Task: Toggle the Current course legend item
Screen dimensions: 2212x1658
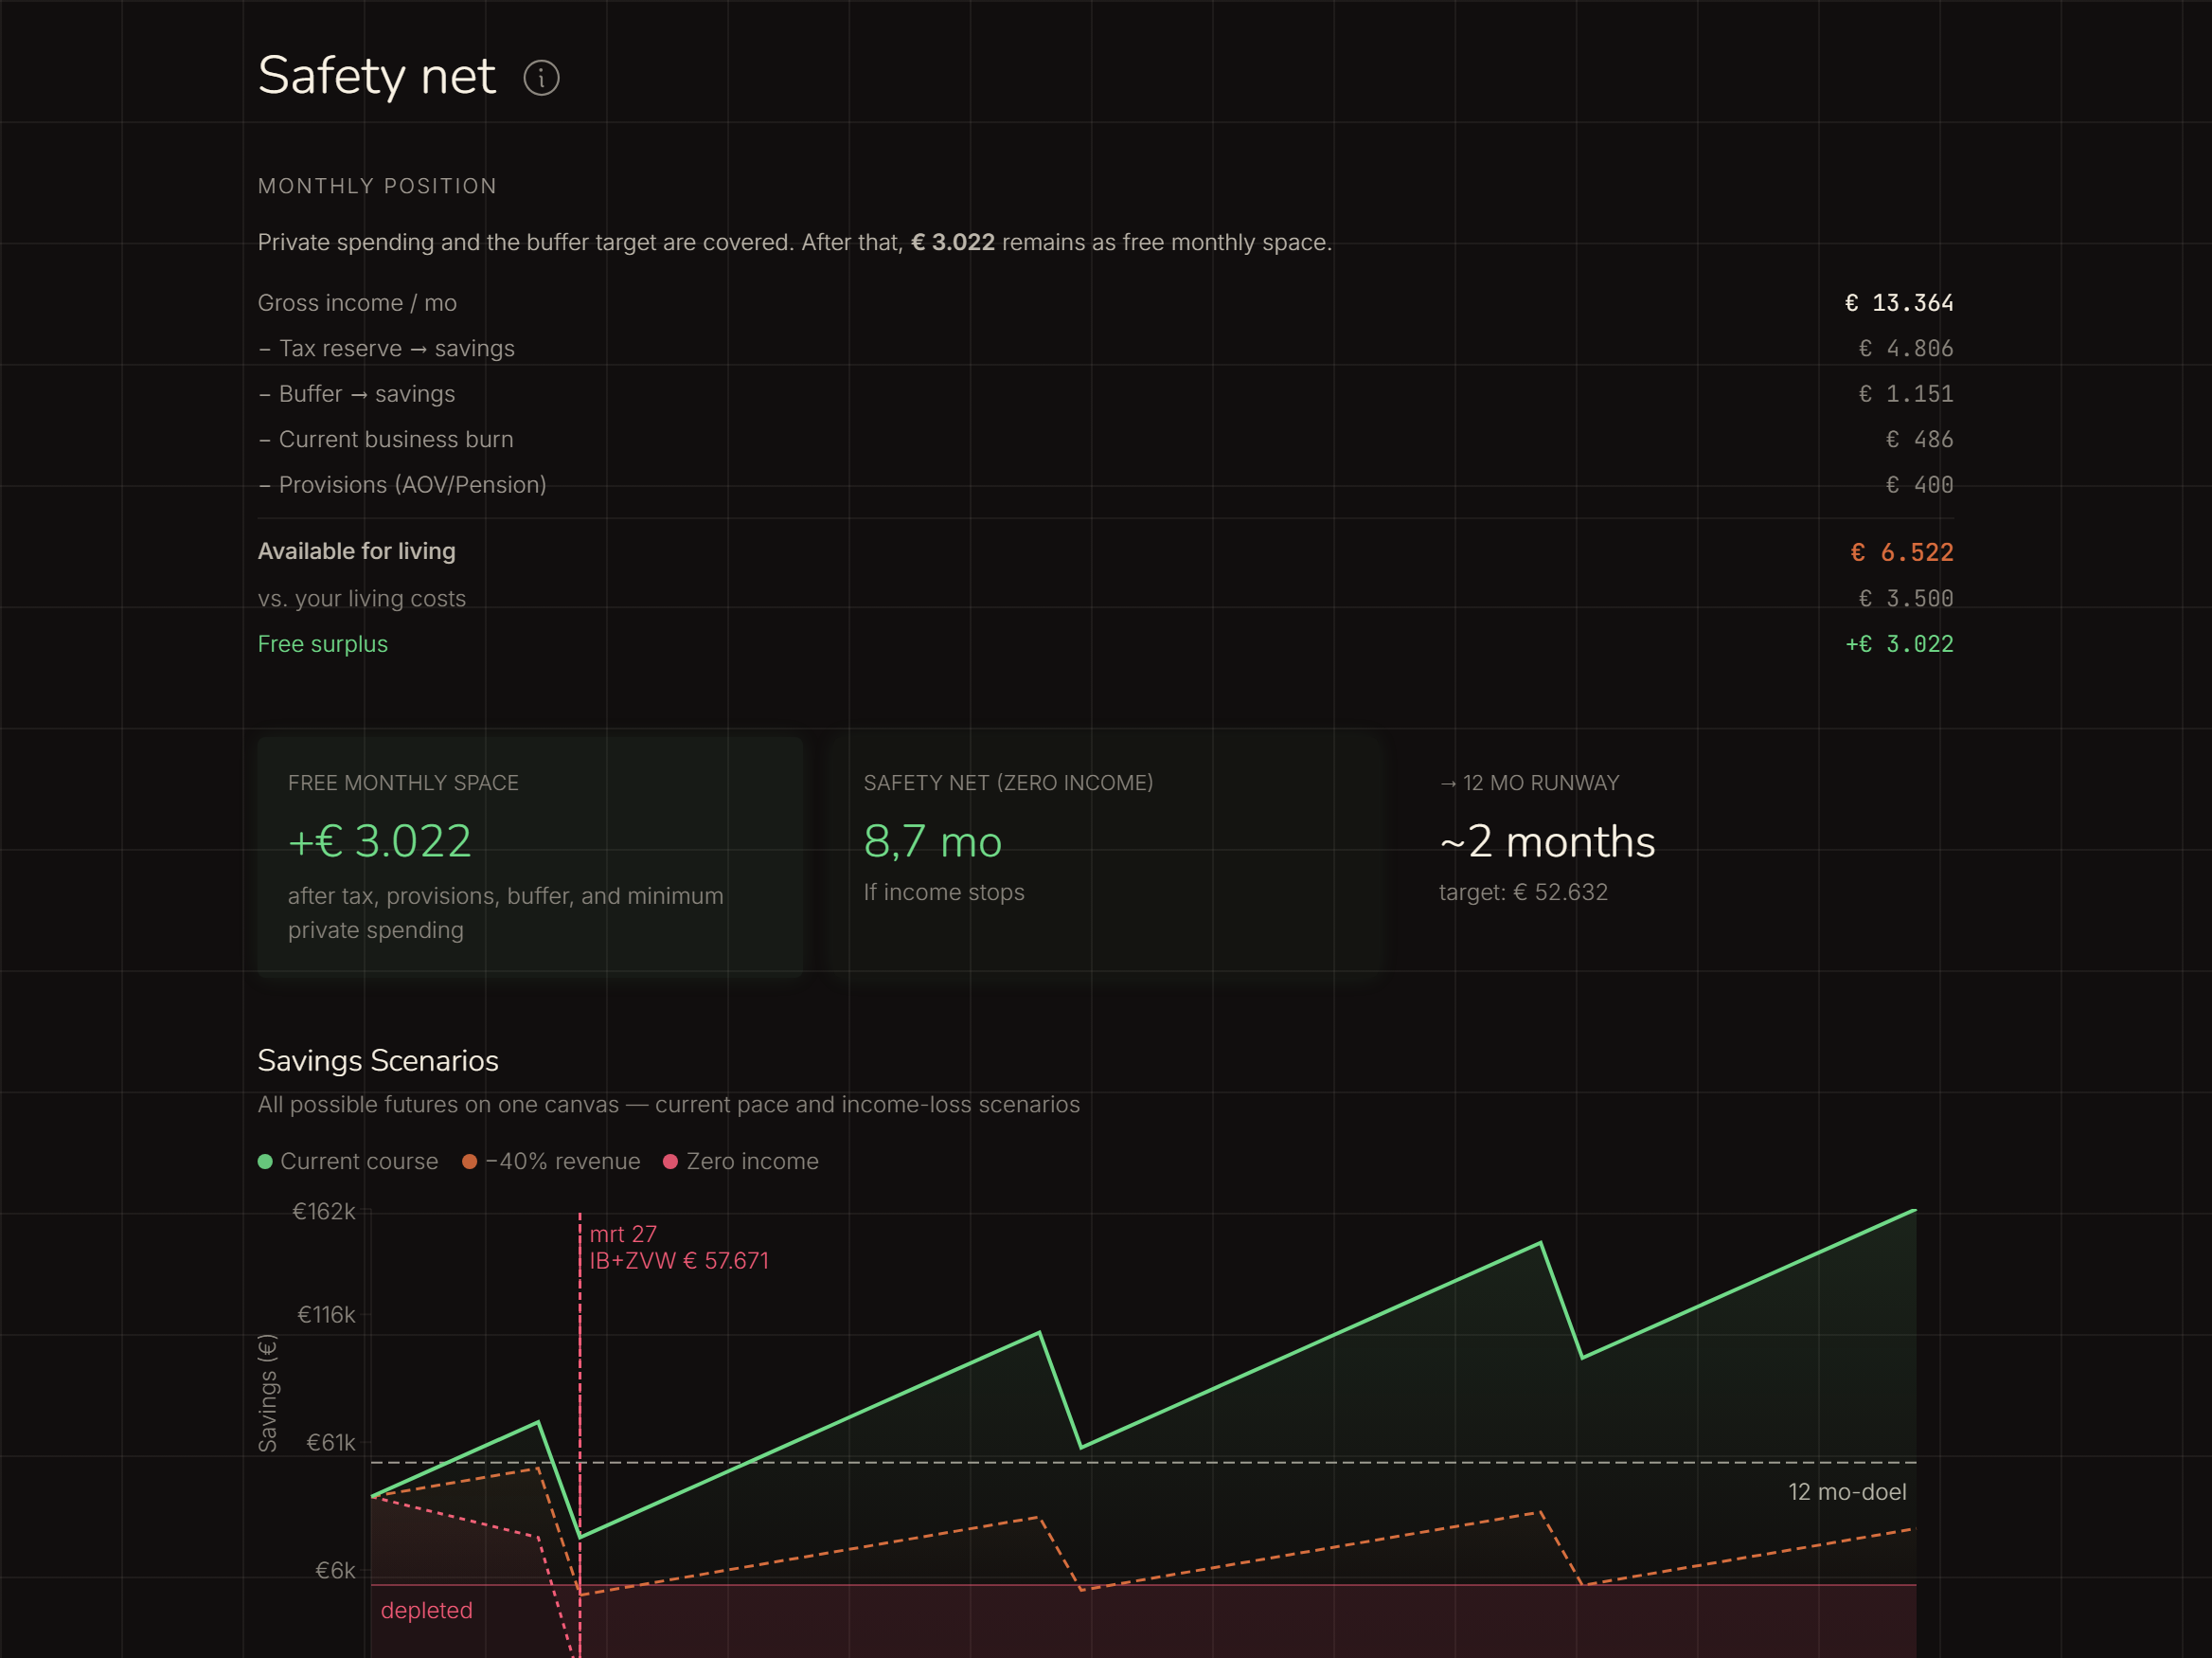Action: tap(348, 1162)
